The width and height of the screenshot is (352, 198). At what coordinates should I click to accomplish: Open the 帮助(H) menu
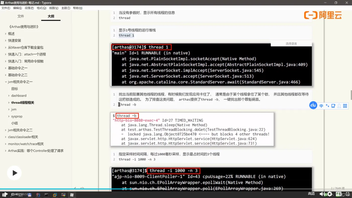[78, 8]
